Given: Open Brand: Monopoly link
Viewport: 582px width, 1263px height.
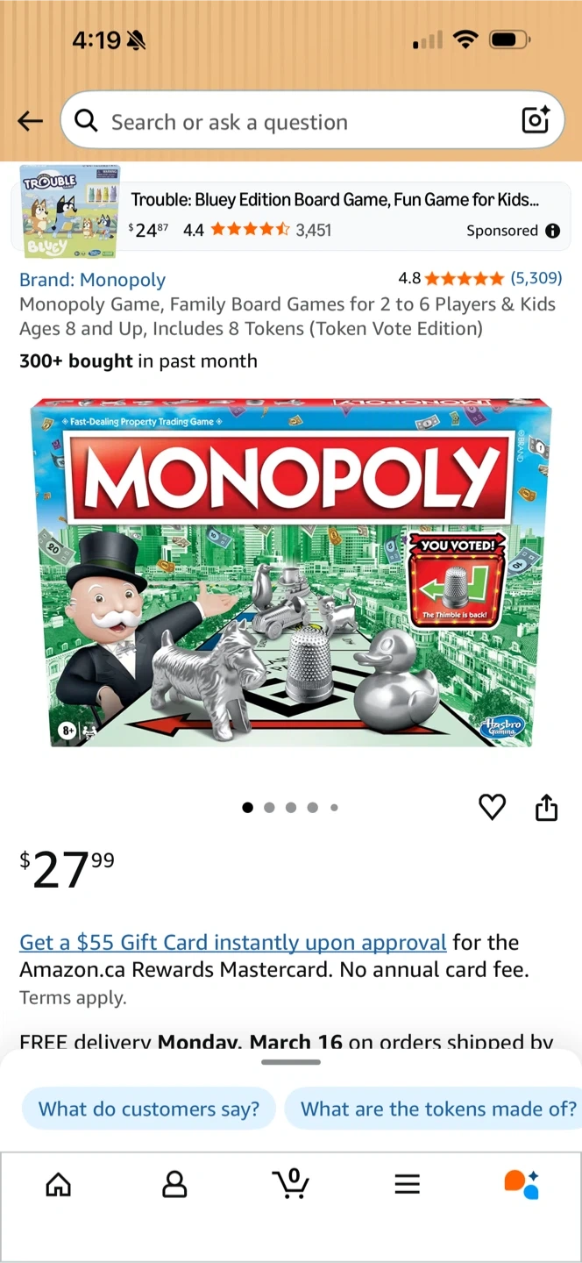Looking at the screenshot, I should pos(93,280).
